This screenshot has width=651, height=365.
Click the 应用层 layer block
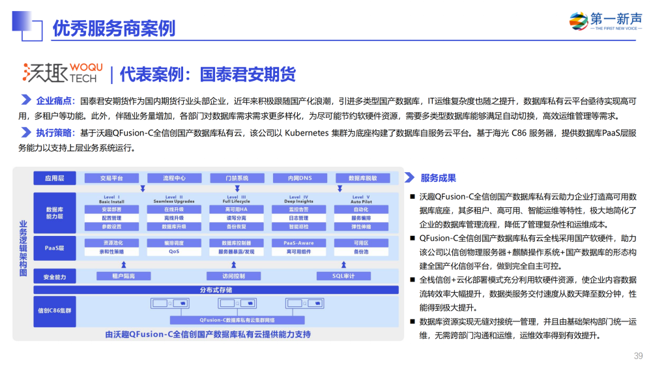[55, 178]
